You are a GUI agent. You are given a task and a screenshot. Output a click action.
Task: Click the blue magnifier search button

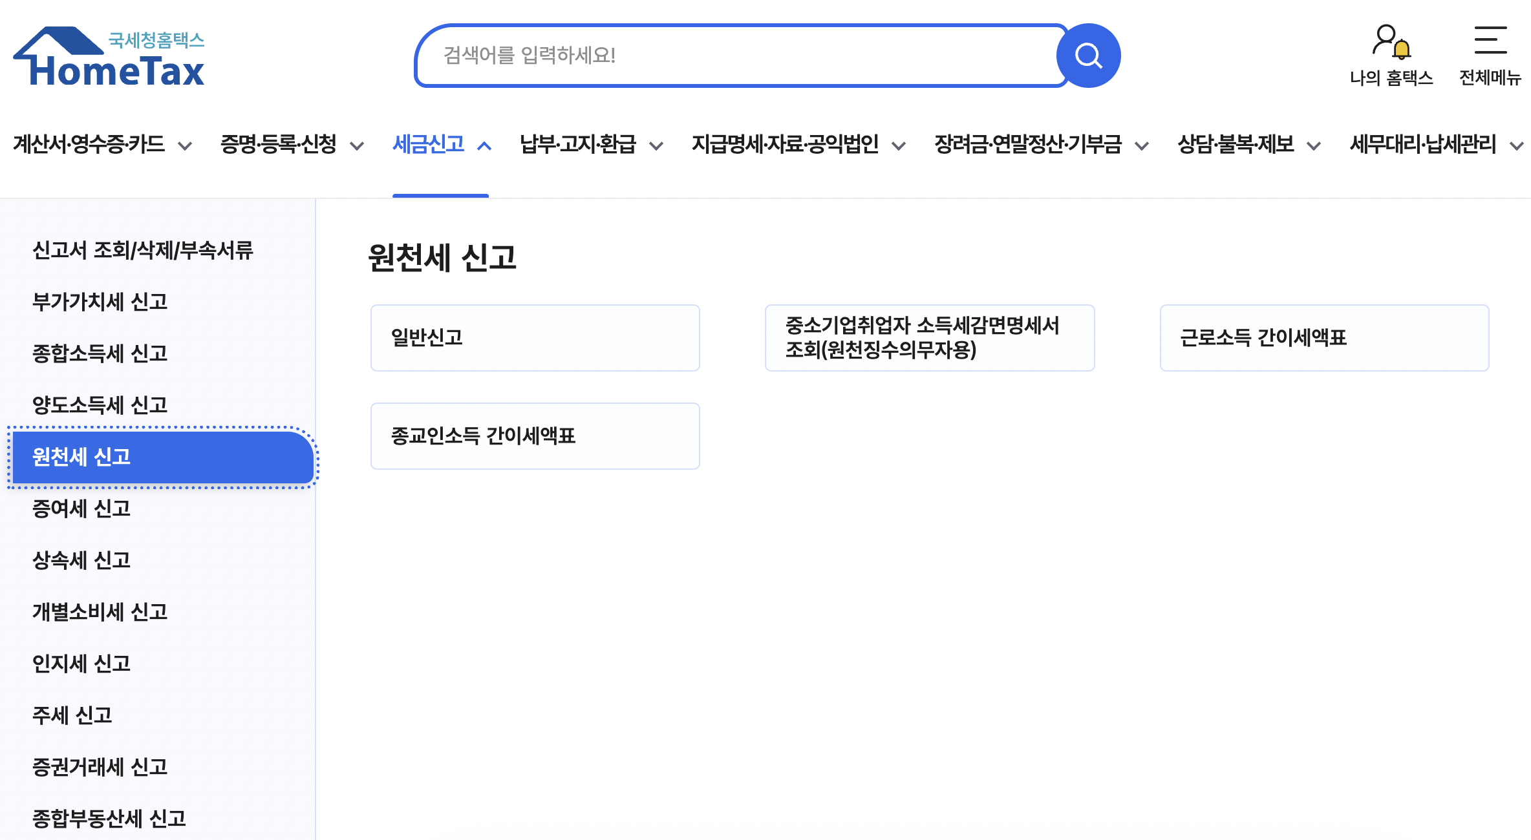coord(1088,56)
